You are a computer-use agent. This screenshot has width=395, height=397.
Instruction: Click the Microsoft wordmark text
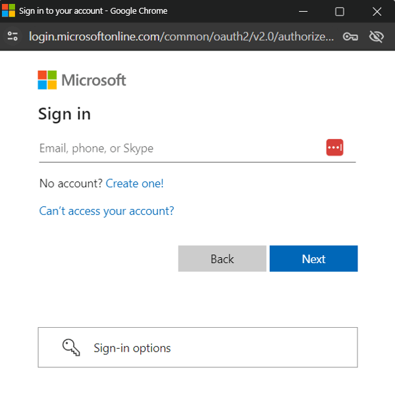[x=93, y=80]
